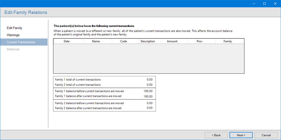Click Family 1 total of current transactions row
The width and height of the screenshot is (281, 140).
pos(78,79)
